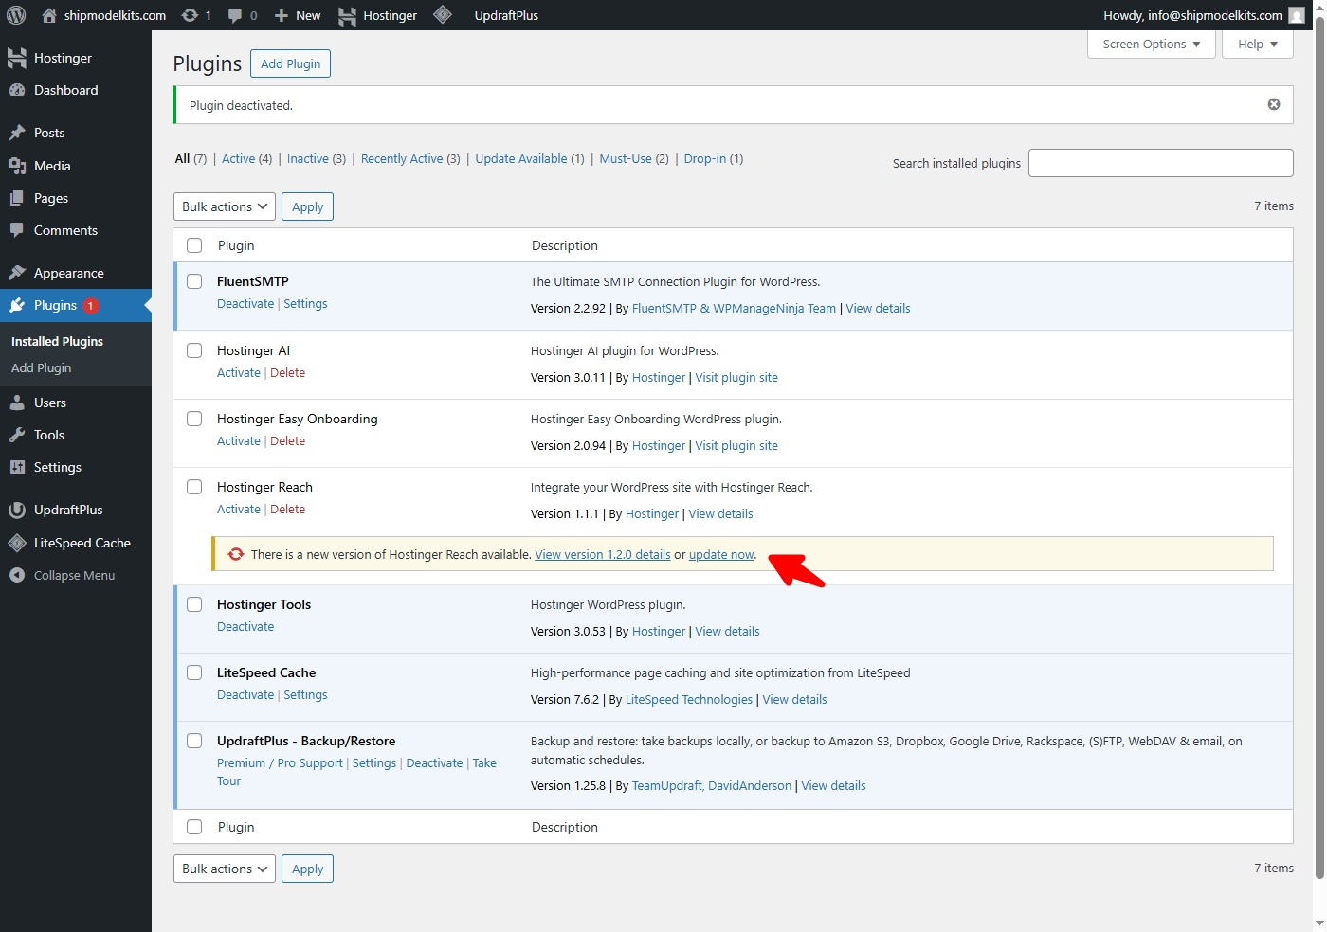
Task: Toggle the select-all checkbox in table header
Action: [x=194, y=245]
